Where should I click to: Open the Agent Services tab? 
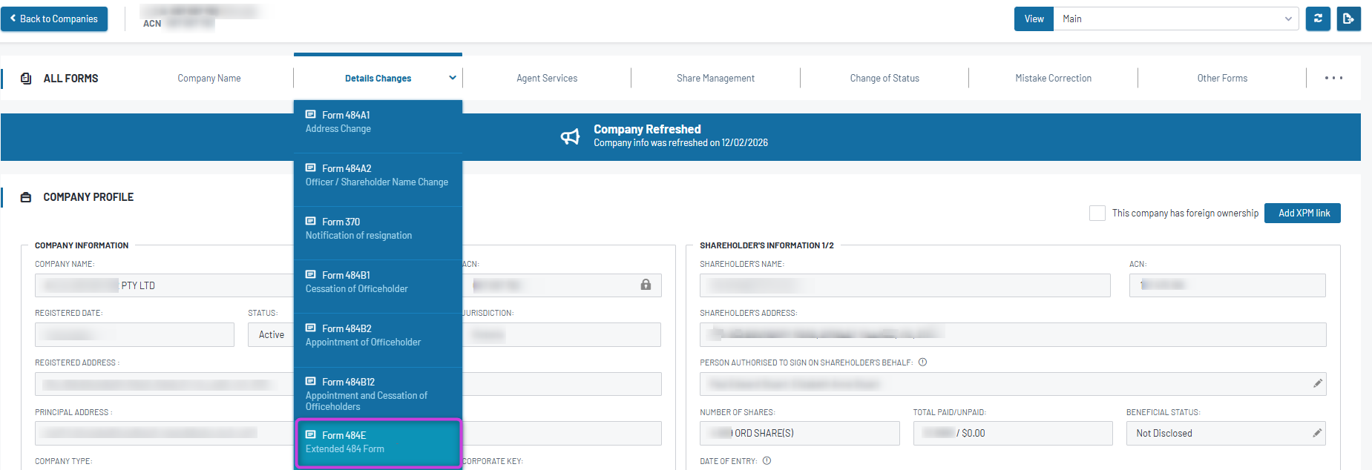click(x=547, y=78)
